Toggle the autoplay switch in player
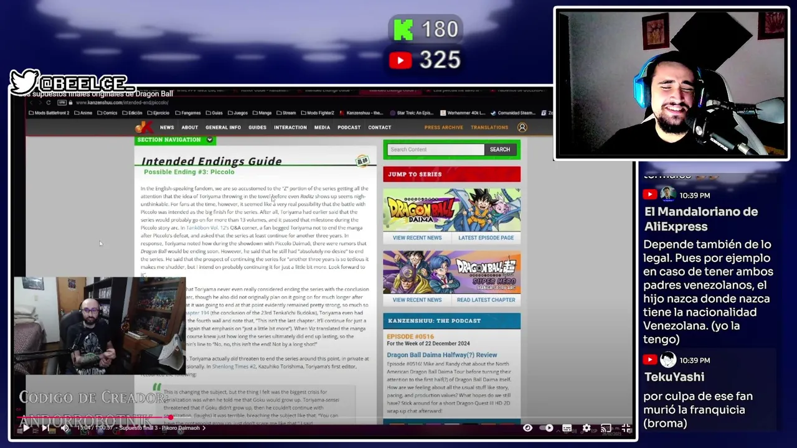Image resolution: width=797 pixels, height=448 pixels. (547, 428)
